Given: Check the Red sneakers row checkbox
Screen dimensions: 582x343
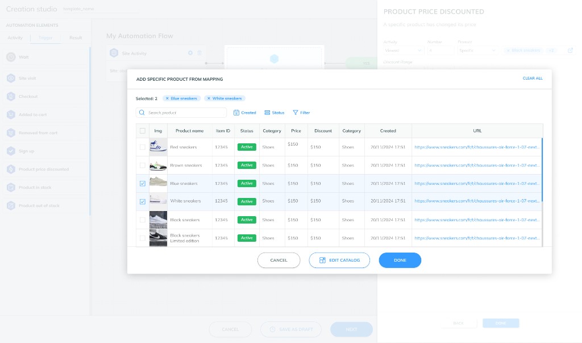Looking at the screenshot, I should coord(143,147).
